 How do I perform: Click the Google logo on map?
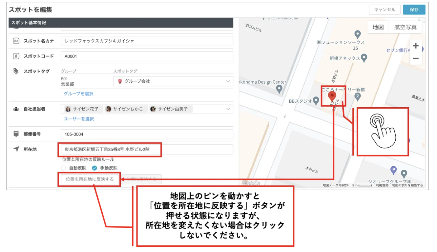tap(251, 183)
